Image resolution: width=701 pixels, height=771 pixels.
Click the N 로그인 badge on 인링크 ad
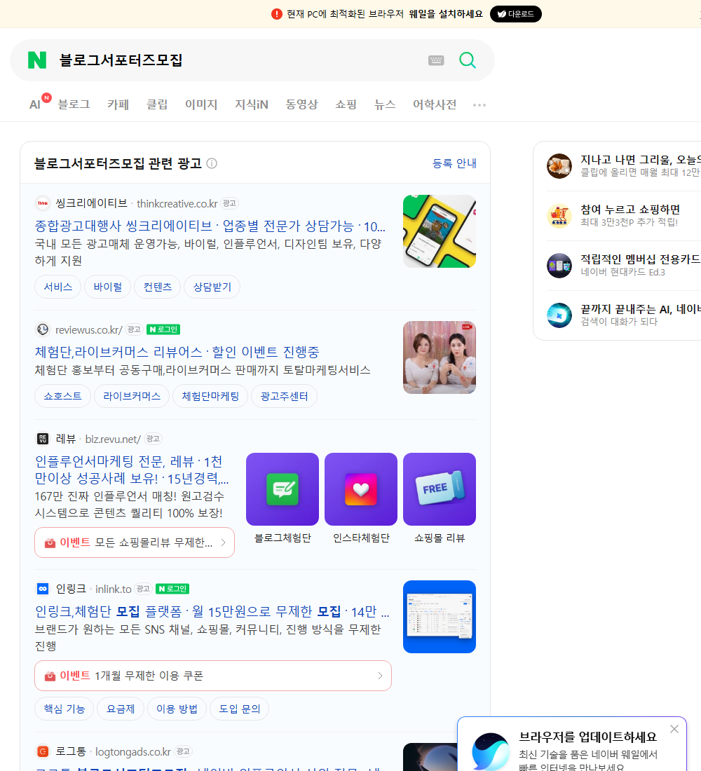pyautogui.click(x=172, y=589)
